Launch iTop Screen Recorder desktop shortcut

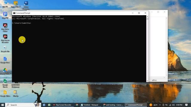coord(5,39)
